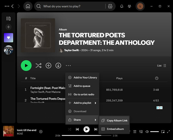Add the playing song to Liked Songs
Image resolution: width=173 pixels, height=140 pixels.
click(x=41, y=132)
